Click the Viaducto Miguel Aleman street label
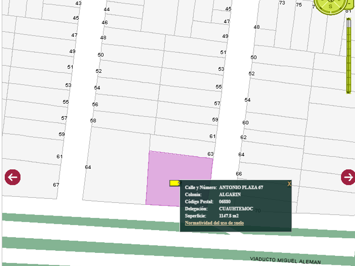Screen dimensions: 355x266 click(285, 261)
